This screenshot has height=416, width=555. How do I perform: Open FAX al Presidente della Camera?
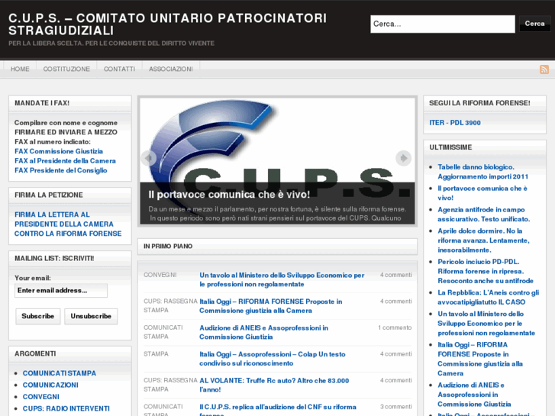point(65,161)
